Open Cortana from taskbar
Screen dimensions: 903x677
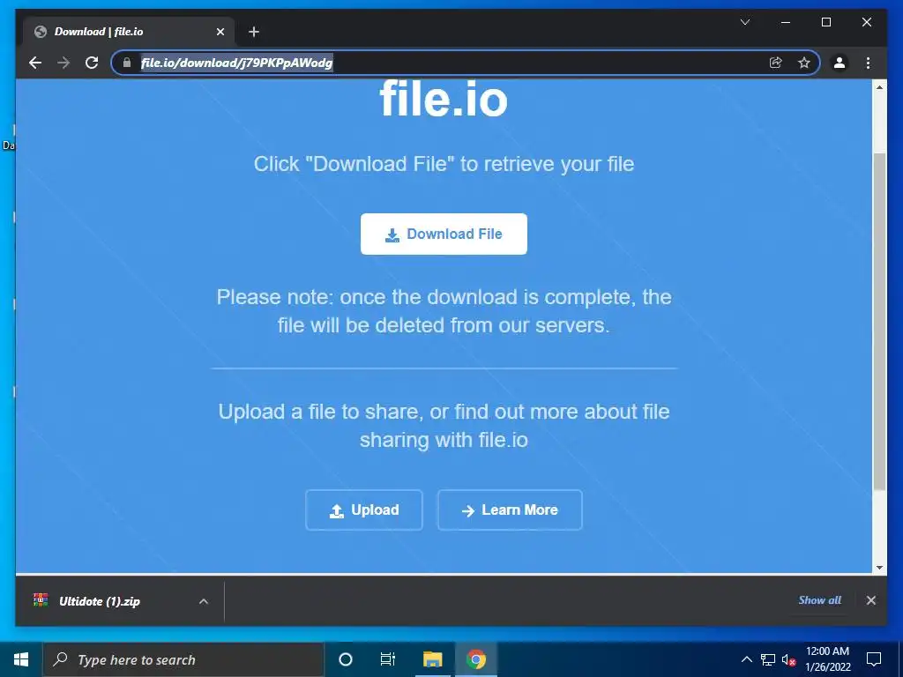346,659
